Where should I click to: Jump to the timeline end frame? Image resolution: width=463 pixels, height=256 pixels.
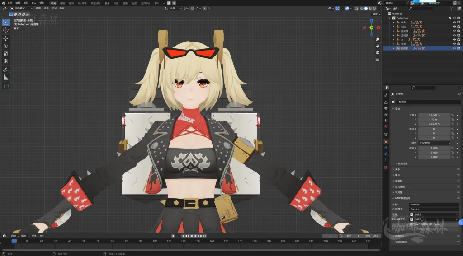(x=204, y=236)
